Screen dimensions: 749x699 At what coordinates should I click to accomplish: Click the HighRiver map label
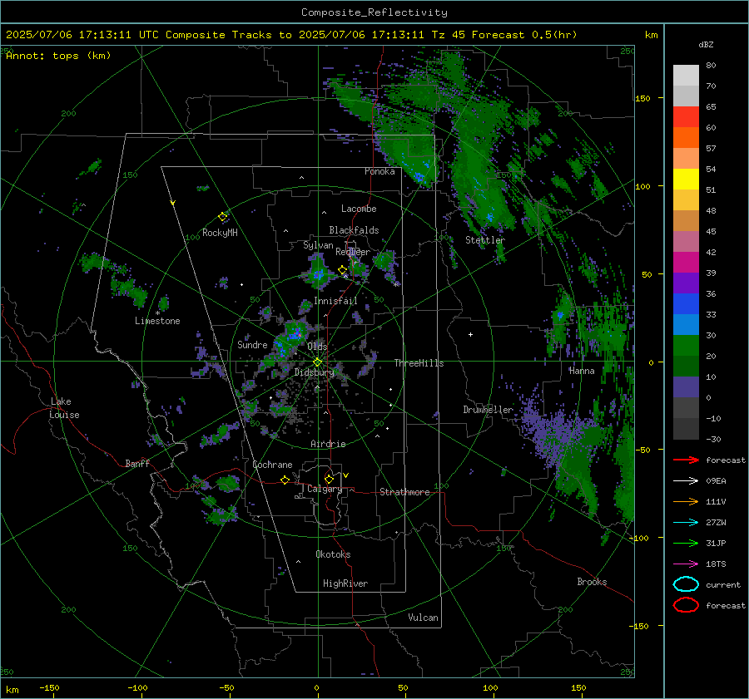pos(345,583)
